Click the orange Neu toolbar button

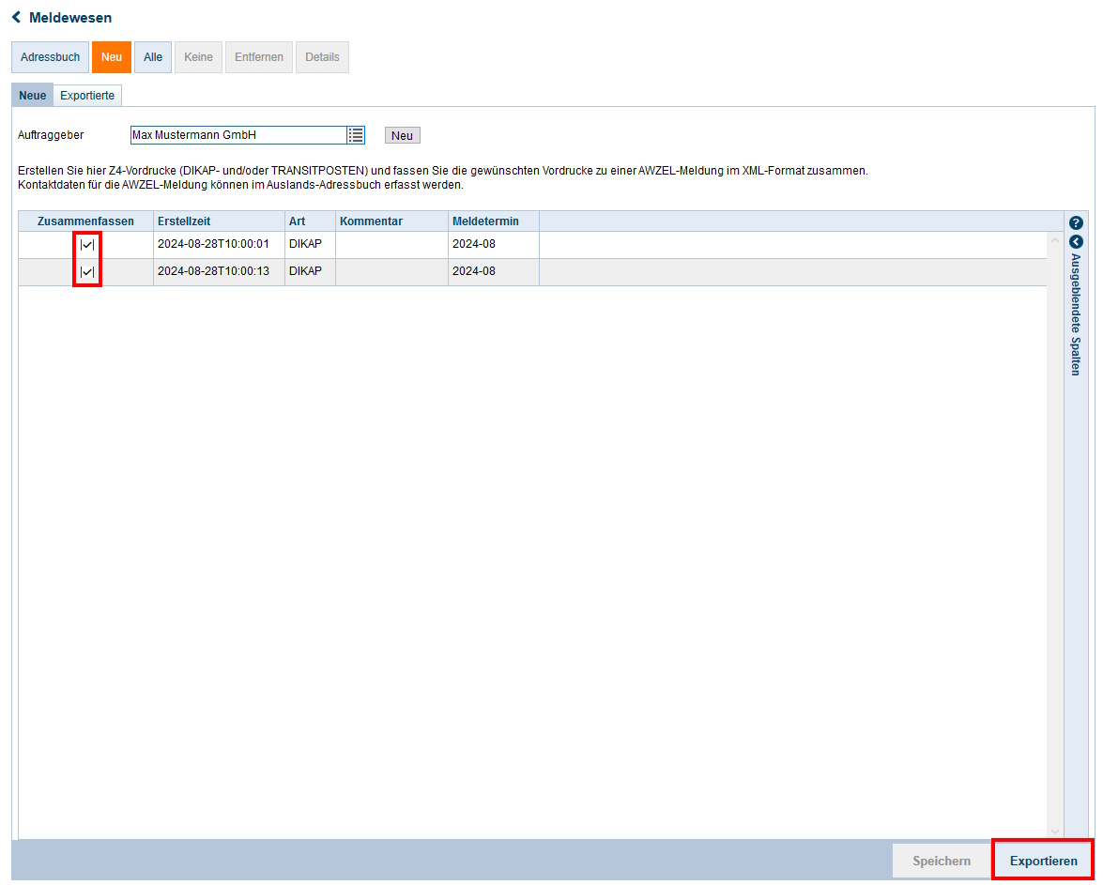111,57
